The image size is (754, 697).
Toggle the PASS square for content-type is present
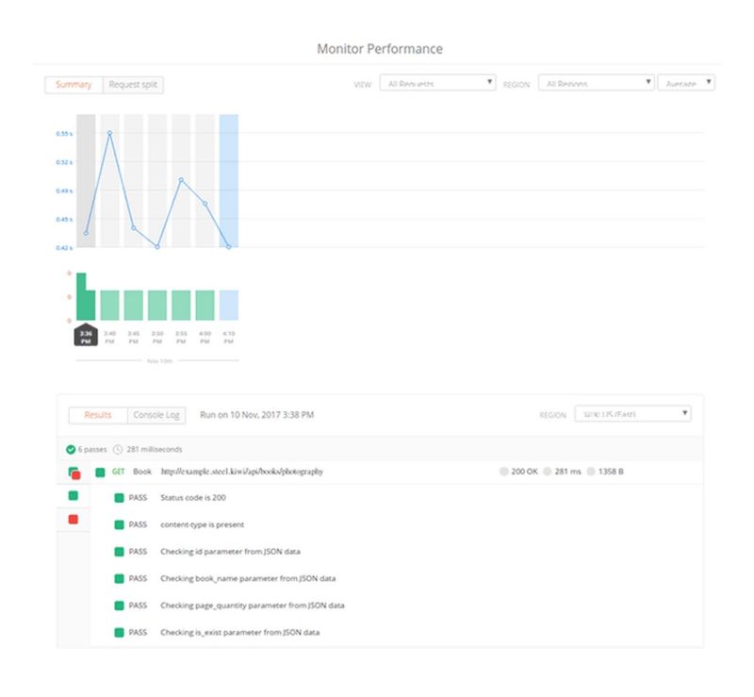tap(121, 524)
